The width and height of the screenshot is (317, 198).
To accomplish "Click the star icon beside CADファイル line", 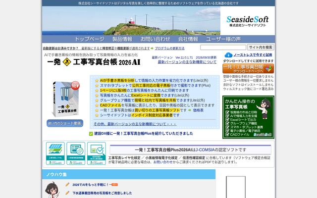I will point(97,105).
